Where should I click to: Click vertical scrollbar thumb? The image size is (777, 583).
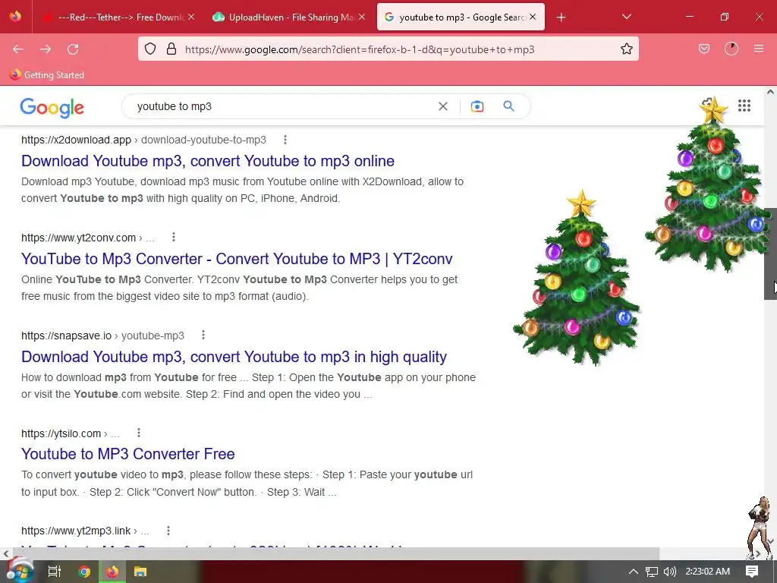click(x=770, y=254)
